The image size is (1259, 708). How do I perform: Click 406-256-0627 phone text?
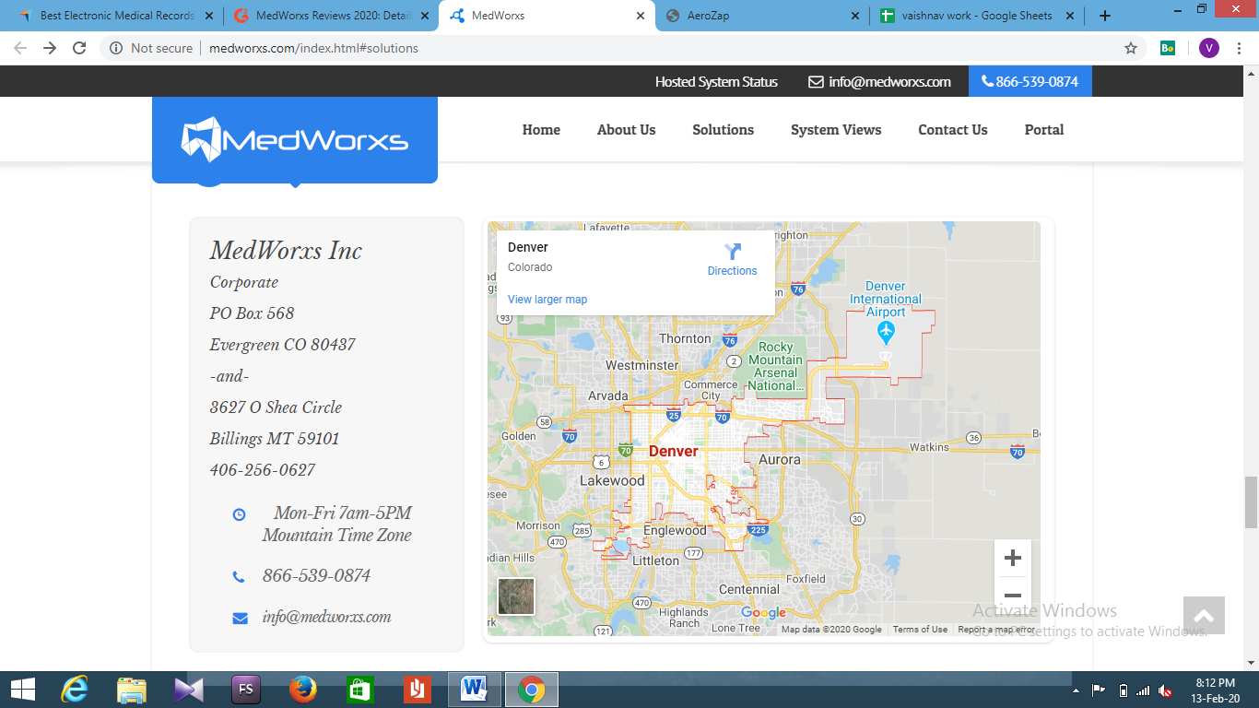pos(263,470)
